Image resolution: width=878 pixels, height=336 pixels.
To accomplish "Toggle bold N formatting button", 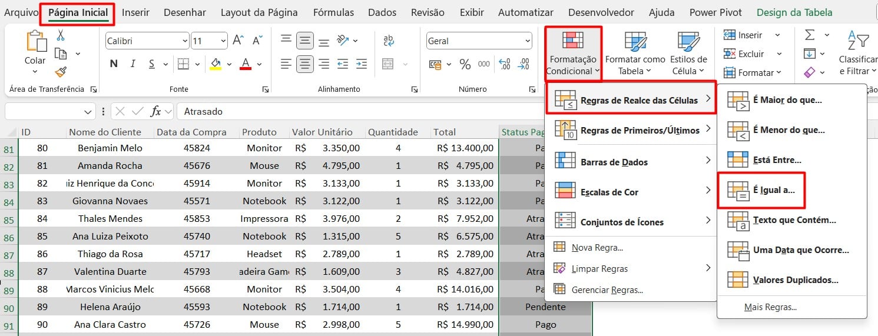I will (114, 64).
